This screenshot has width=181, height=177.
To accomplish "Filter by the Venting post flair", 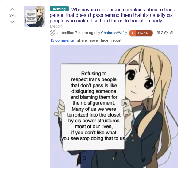I will 59,9.
